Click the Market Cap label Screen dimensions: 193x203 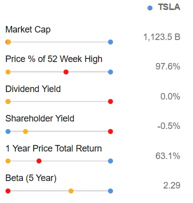pyautogui.click(x=28, y=29)
